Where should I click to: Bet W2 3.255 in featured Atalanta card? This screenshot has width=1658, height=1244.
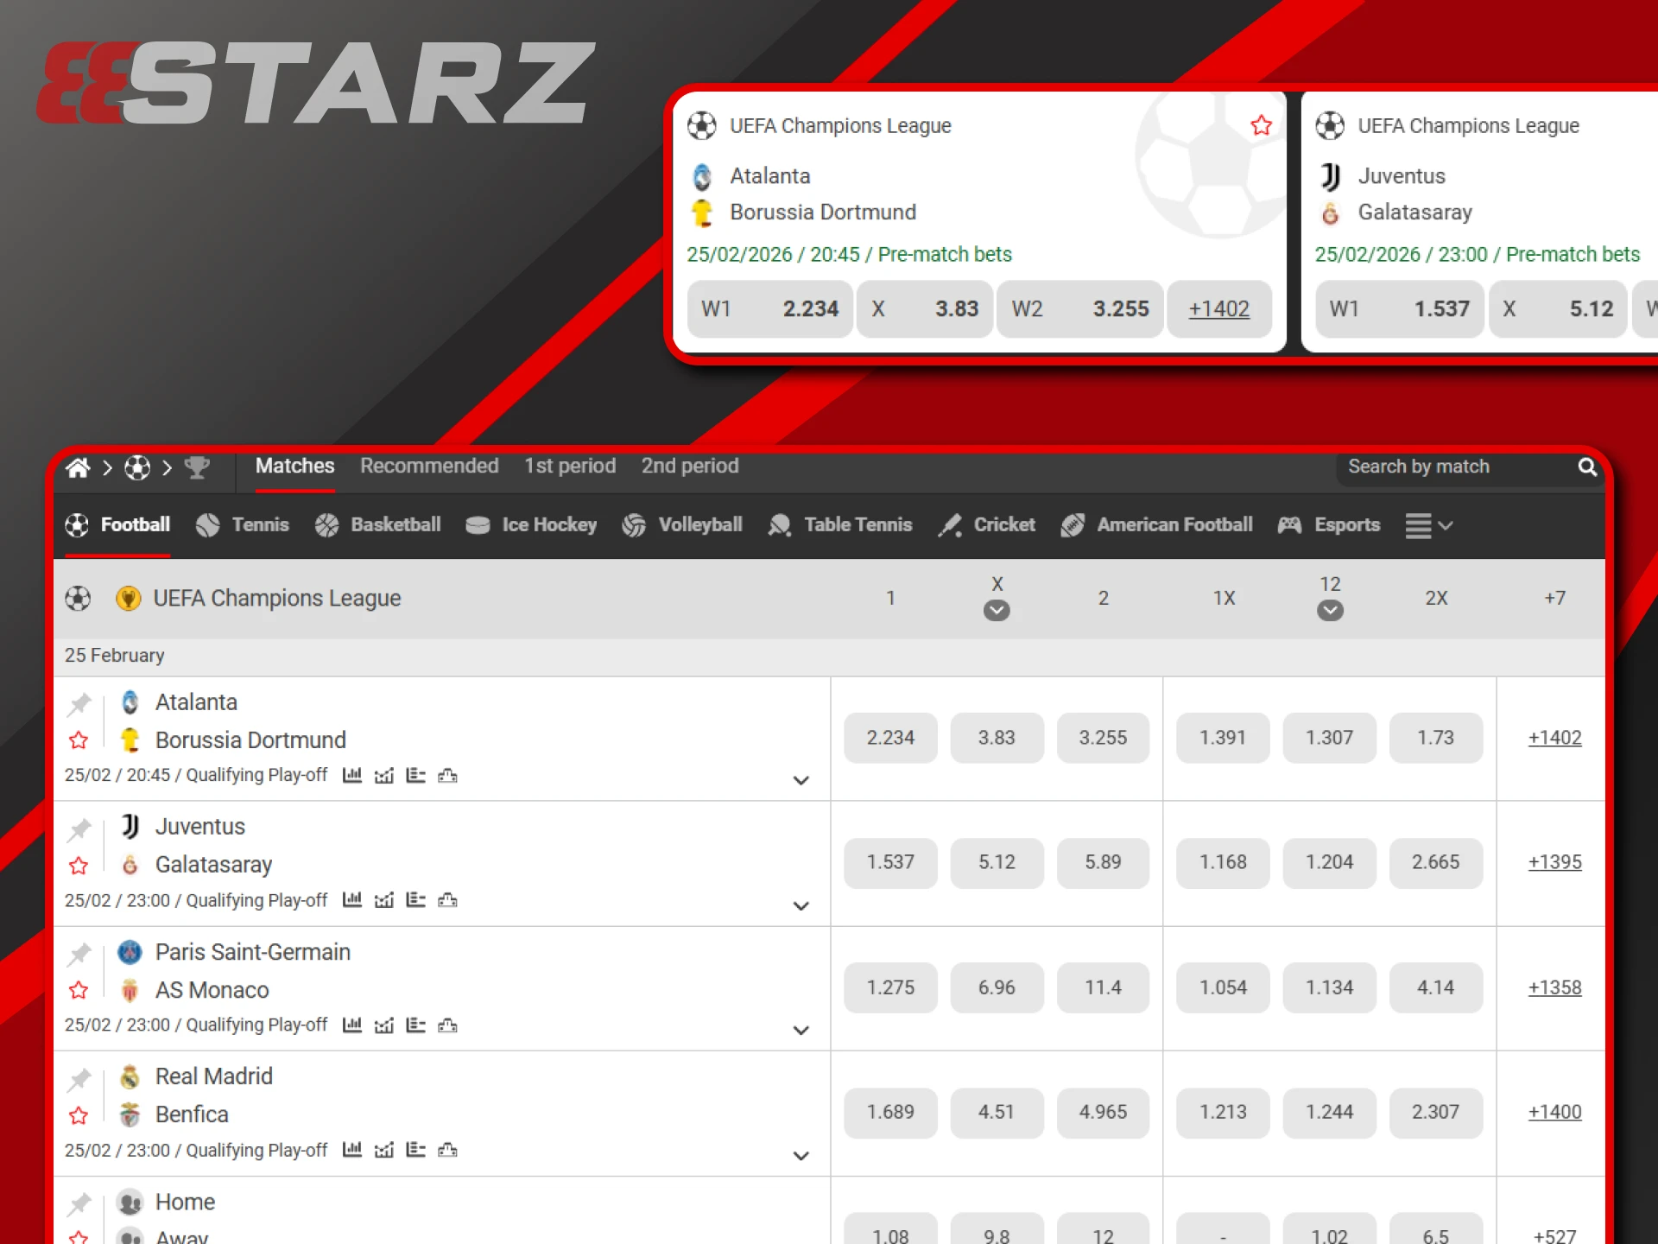tap(1079, 308)
